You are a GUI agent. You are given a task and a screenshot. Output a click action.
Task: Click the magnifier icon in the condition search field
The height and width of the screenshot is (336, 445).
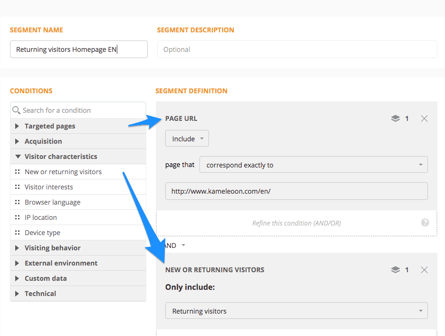coord(17,110)
